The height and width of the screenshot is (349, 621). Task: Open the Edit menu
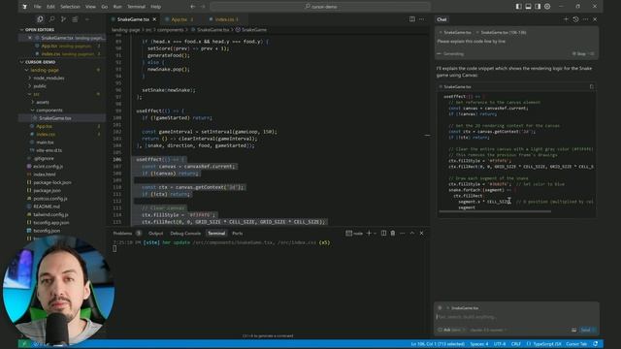[x=50, y=7]
